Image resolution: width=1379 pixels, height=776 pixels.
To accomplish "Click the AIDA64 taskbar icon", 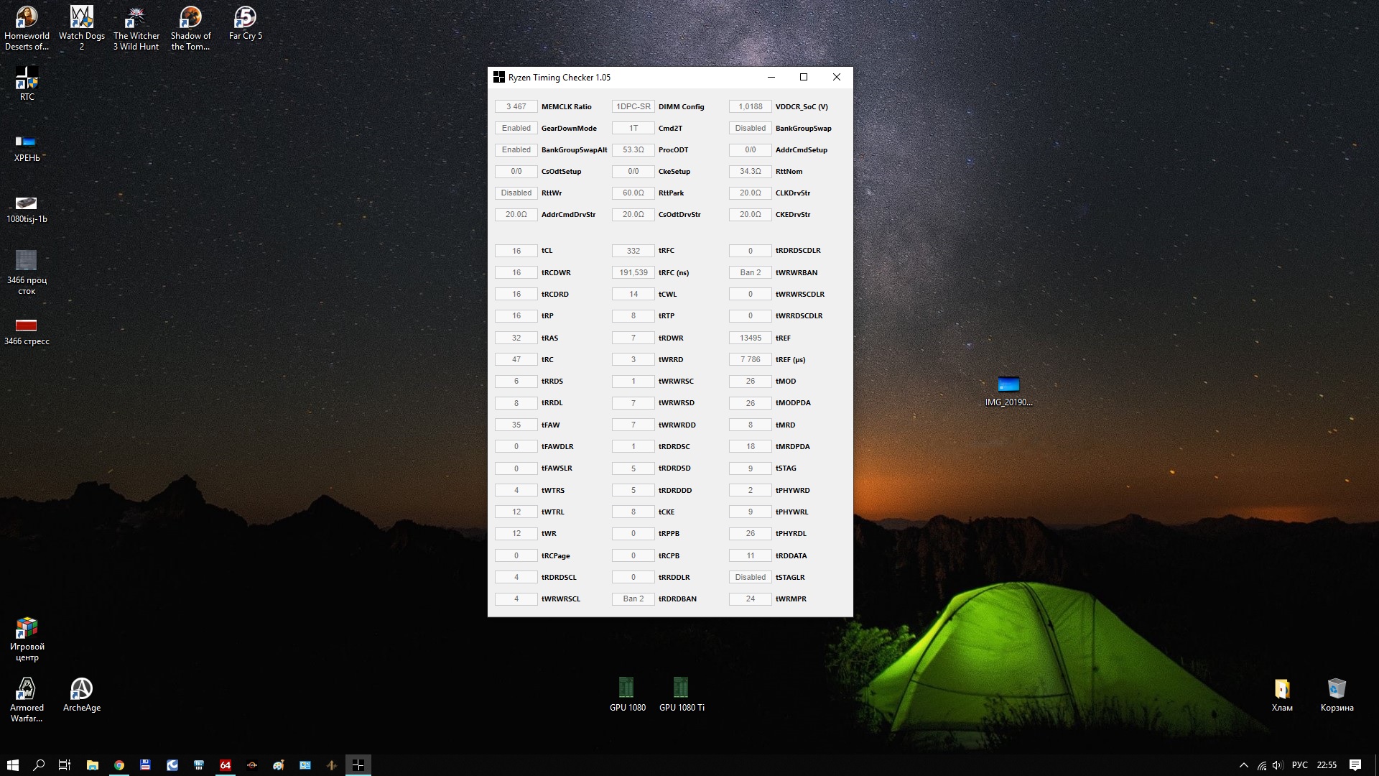I will tap(226, 765).
